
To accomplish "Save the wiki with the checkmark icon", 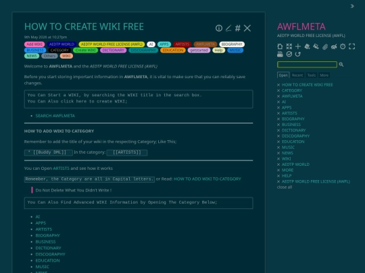I will click(289, 54).
